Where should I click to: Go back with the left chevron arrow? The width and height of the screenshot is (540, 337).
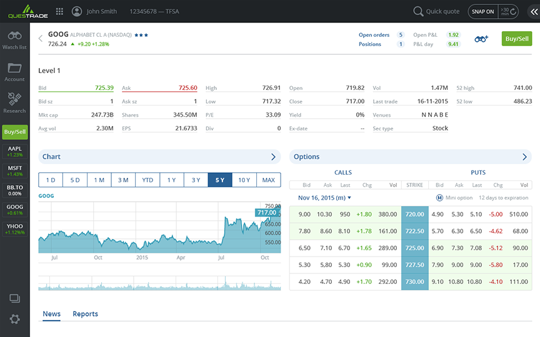[x=41, y=38]
